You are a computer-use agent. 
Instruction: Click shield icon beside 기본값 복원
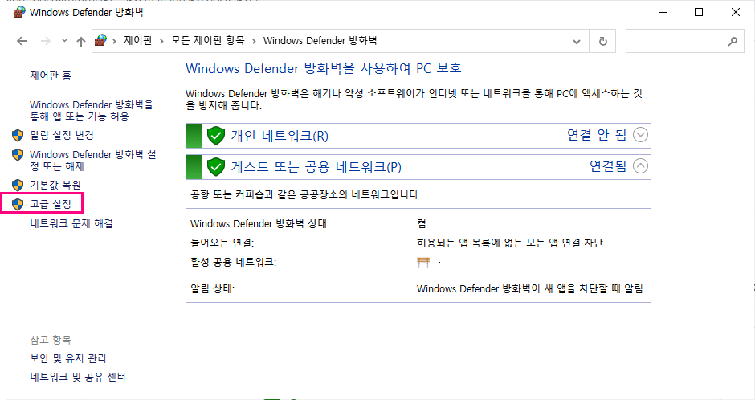(x=18, y=185)
